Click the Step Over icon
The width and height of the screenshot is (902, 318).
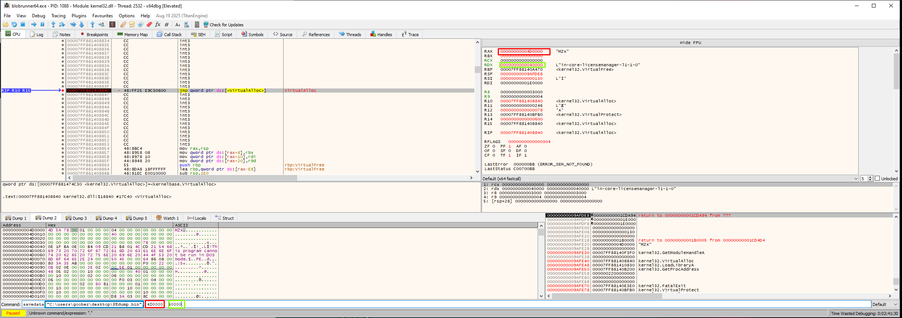click(x=62, y=24)
